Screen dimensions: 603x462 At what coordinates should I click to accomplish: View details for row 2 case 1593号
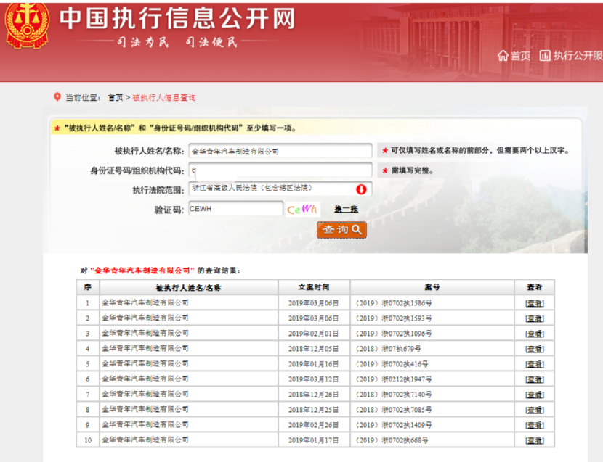[x=535, y=318]
